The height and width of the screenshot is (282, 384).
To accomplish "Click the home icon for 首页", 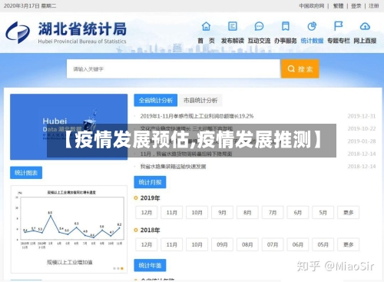I will pyautogui.click(x=206, y=26).
